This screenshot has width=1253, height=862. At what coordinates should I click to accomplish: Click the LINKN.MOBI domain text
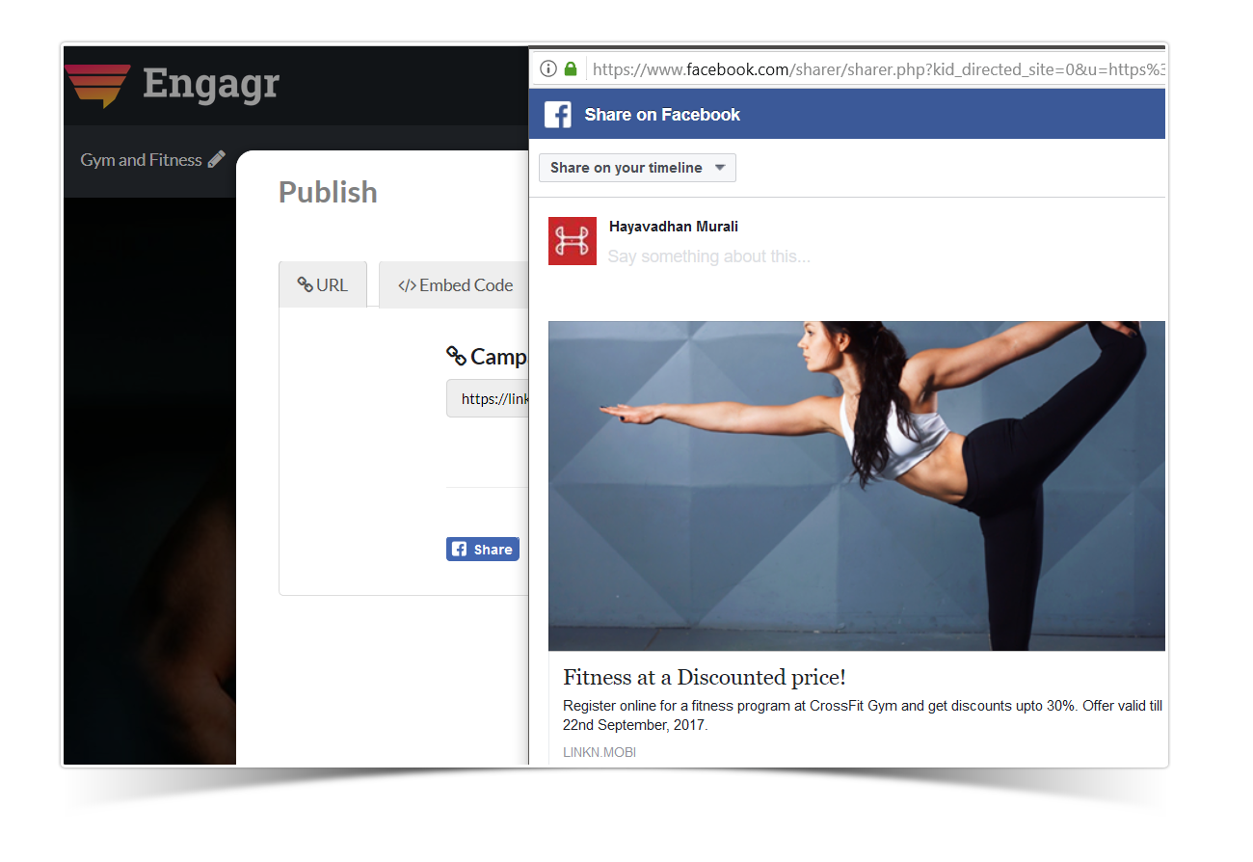tap(600, 752)
